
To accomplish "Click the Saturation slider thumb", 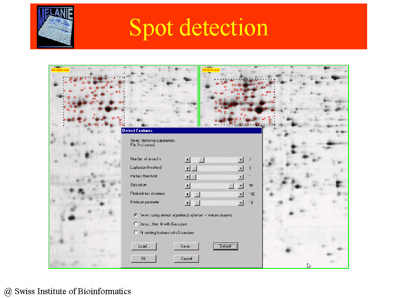I will (x=231, y=185).
